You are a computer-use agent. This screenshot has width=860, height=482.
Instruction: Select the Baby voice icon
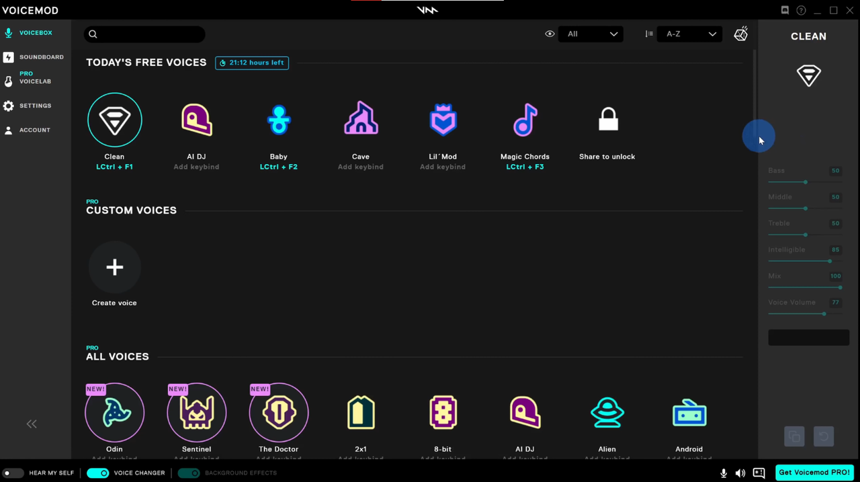[278, 120]
